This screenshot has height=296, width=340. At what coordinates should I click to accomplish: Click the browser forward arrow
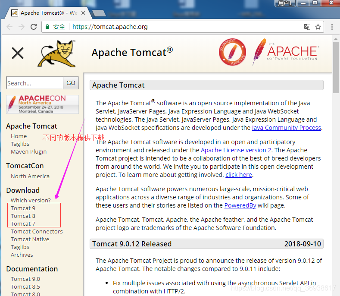pyautogui.click(x=22, y=27)
